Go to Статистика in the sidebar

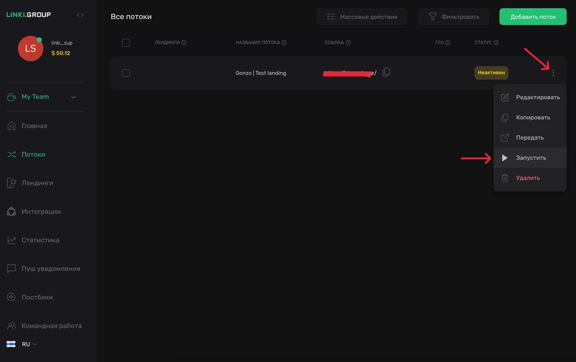coord(40,240)
